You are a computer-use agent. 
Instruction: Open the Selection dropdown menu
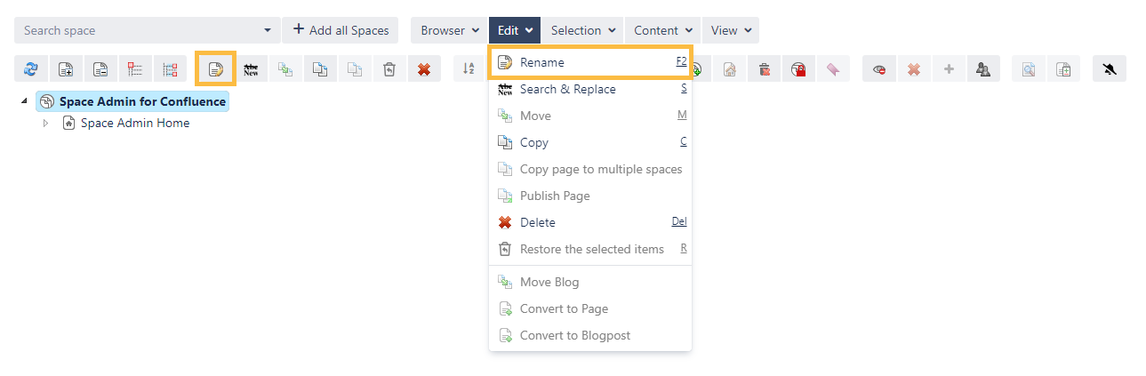583,30
